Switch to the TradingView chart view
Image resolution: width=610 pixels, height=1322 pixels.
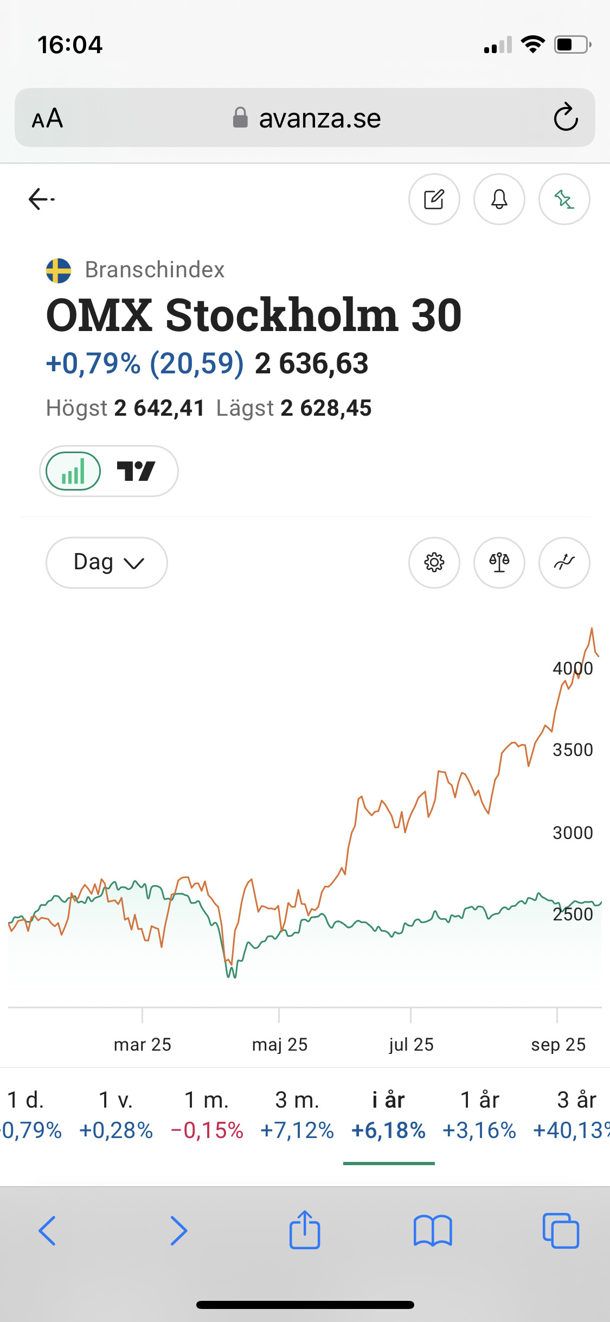pos(136,471)
